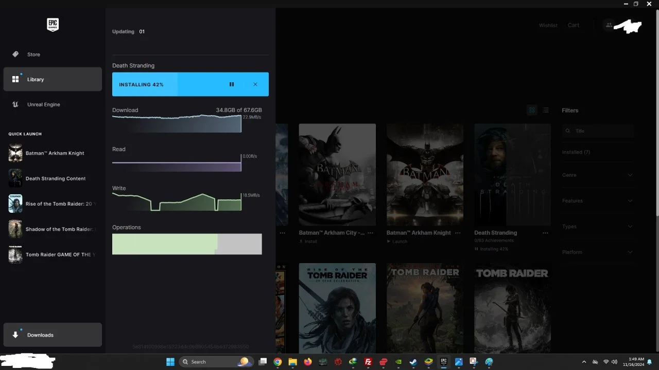Open Steam from the taskbar
This screenshot has height=370, width=659.
coord(413,362)
